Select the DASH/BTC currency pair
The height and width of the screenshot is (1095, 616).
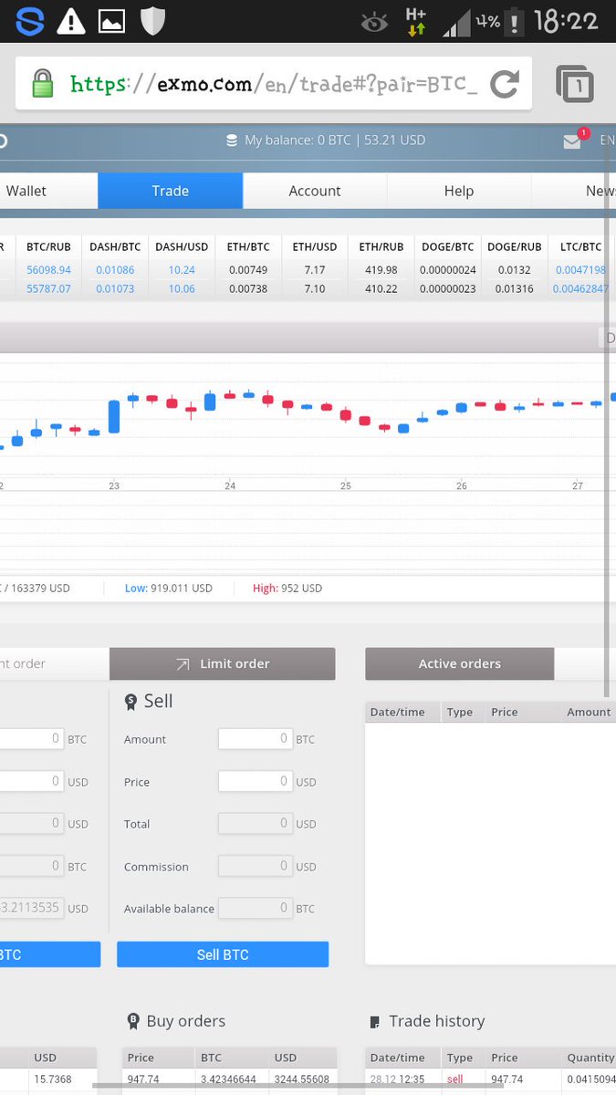115,246
